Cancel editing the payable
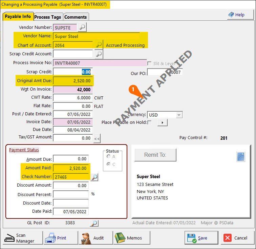The height and width of the screenshot is (249, 256). click(x=238, y=238)
